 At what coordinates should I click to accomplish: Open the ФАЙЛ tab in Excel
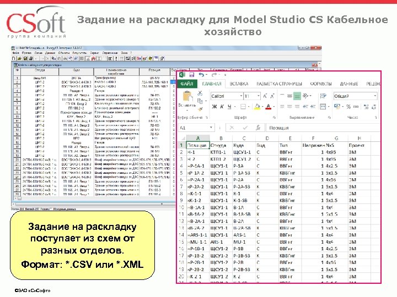pos(187,84)
